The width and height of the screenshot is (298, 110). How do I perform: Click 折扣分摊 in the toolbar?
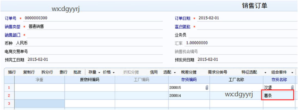coord(131,72)
